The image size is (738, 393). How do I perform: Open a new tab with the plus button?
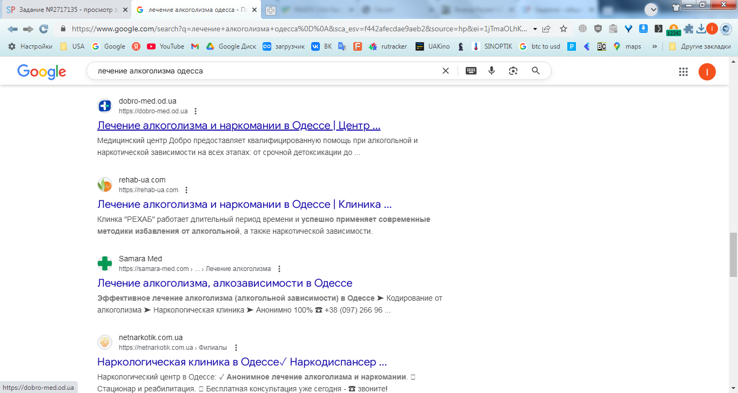271,10
